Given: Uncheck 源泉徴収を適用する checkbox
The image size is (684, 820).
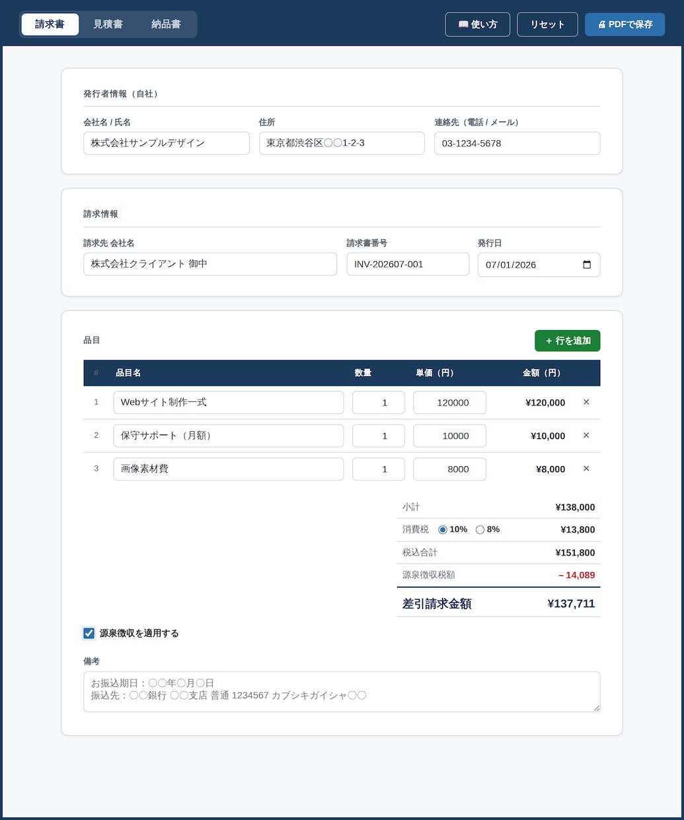Looking at the screenshot, I should (x=89, y=633).
